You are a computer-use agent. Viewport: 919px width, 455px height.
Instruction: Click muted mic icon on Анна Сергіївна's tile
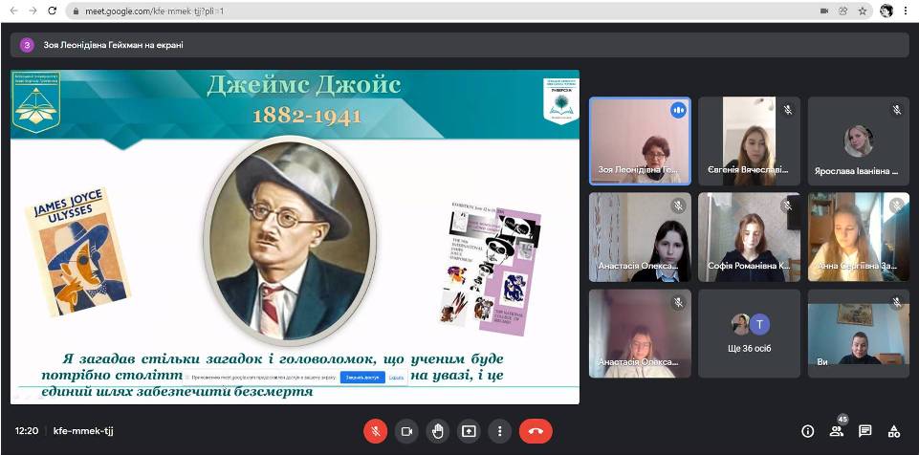(x=897, y=206)
